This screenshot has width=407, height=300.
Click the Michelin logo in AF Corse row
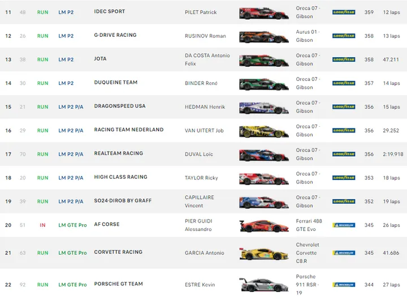(344, 225)
